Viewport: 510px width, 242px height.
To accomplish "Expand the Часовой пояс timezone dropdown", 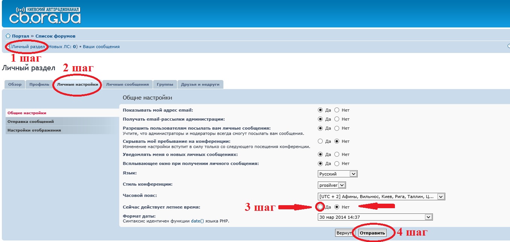I will pyautogui.click(x=381, y=196).
